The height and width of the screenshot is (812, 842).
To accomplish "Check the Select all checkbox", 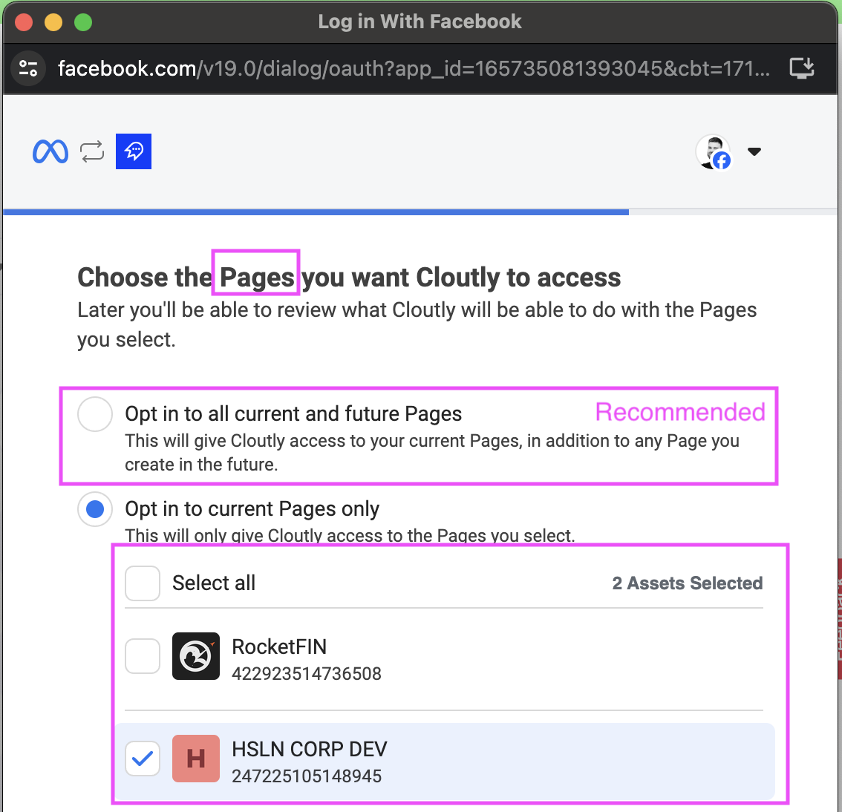I will tap(143, 583).
